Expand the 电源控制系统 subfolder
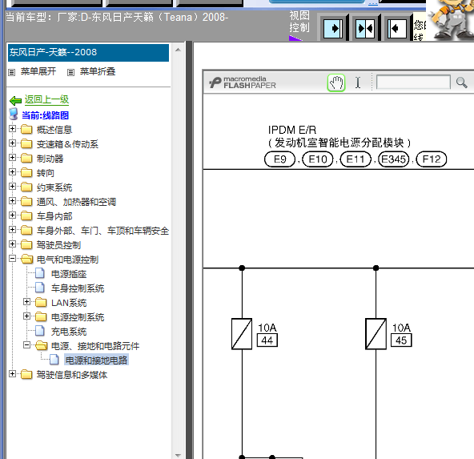This screenshot has height=459, width=474. tap(27, 316)
